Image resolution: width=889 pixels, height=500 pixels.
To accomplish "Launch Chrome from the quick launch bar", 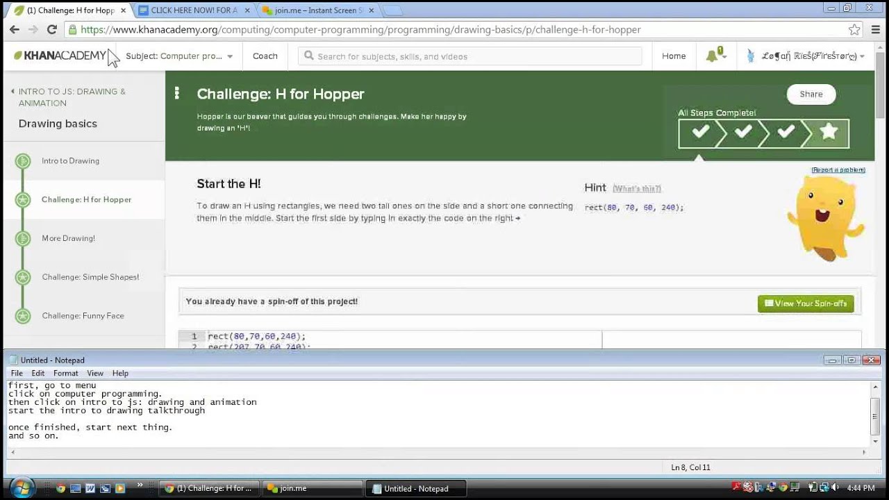I will [61, 488].
